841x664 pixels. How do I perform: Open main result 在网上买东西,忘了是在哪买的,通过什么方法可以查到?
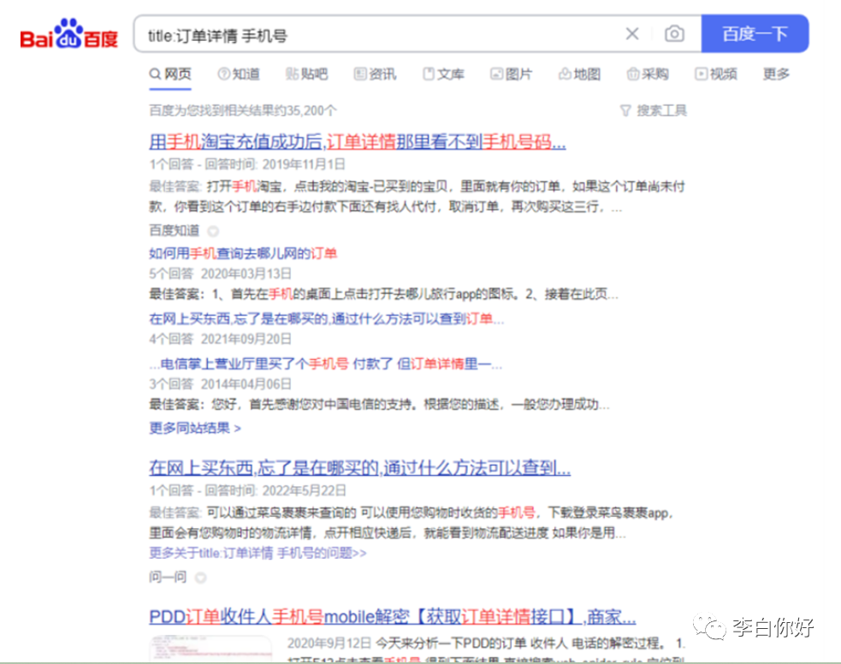coord(360,467)
